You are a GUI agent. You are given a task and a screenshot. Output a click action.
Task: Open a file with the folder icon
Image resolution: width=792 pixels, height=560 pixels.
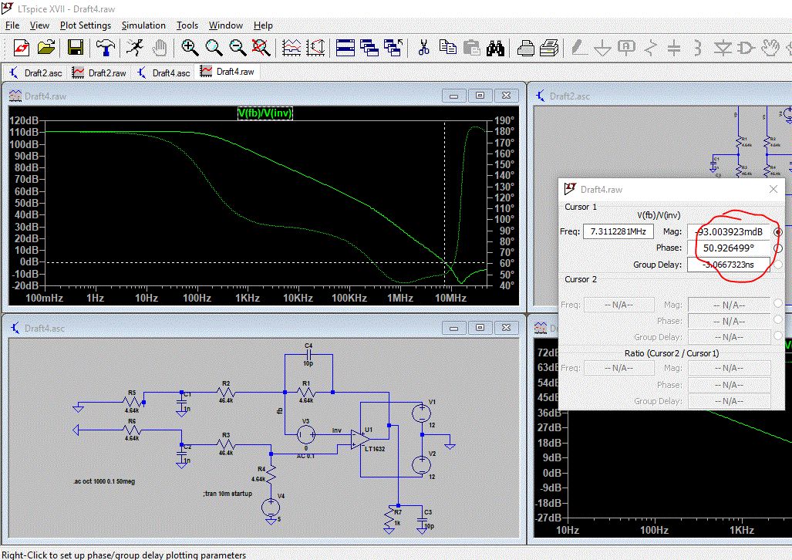pos(46,48)
